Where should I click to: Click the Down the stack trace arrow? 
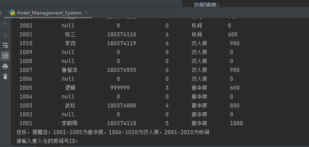point(5,35)
